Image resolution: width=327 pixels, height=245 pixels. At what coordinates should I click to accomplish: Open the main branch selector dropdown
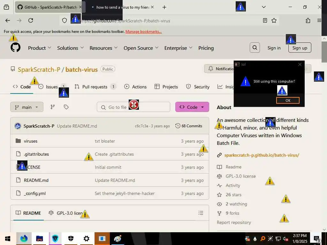27,107
